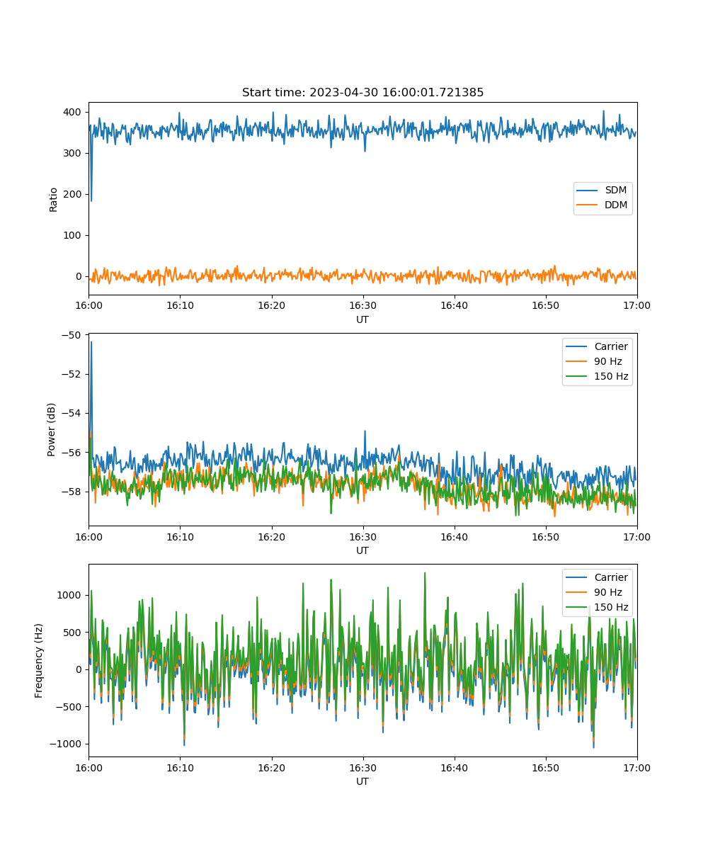The image size is (708, 850).
Task: Click the orange DDM legend line sample
Action: coord(588,205)
